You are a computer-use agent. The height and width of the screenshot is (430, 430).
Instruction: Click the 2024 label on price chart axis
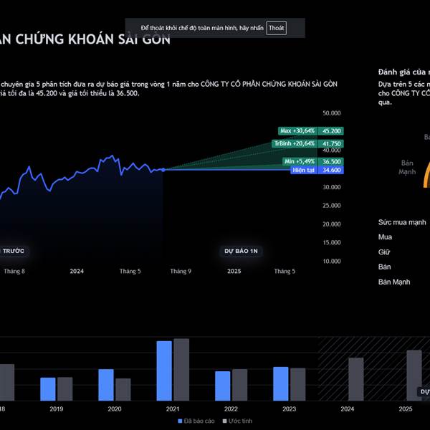pos(77,271)
